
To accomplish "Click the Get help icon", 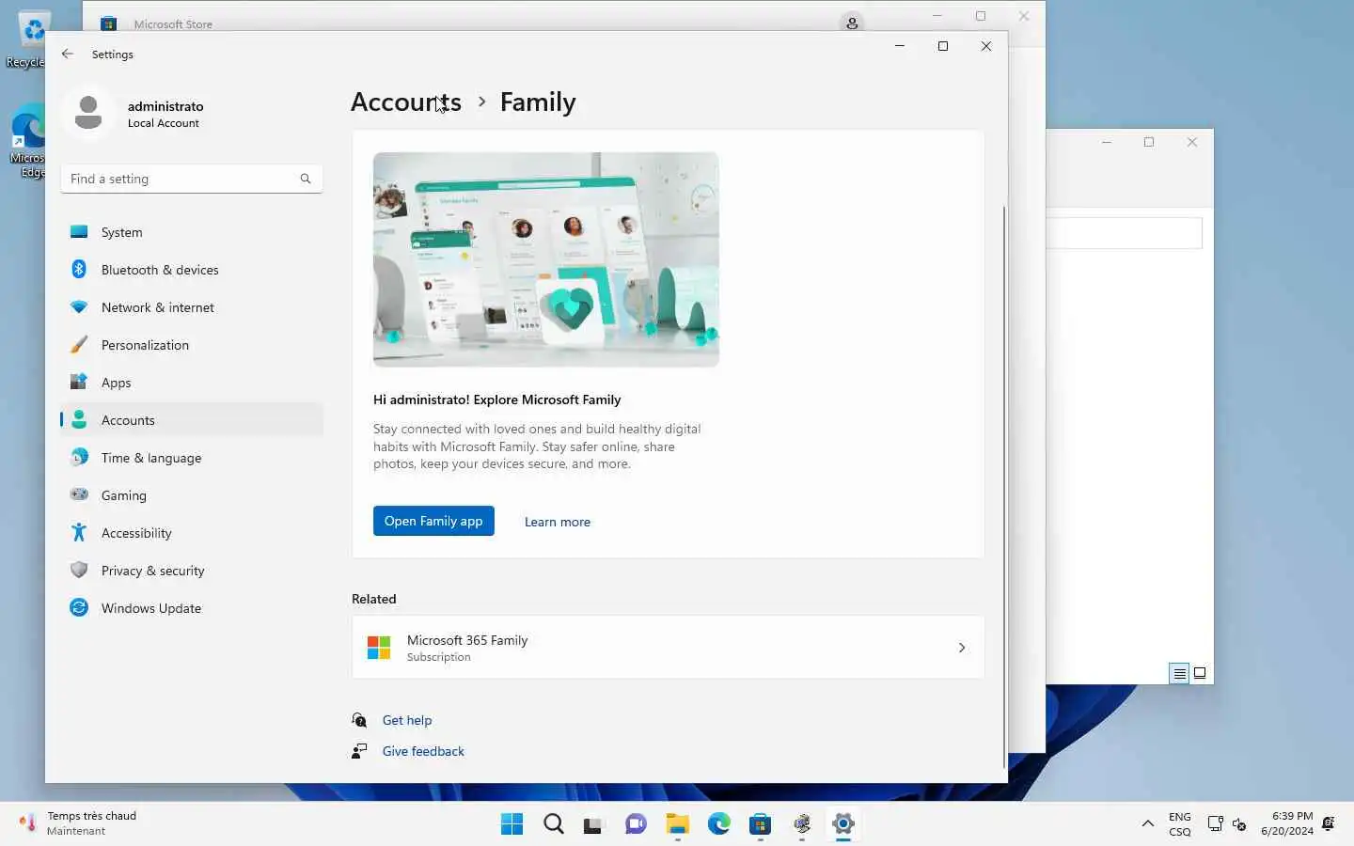I will 359,720.
